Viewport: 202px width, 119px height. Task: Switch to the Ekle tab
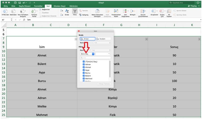click(13, 6)
